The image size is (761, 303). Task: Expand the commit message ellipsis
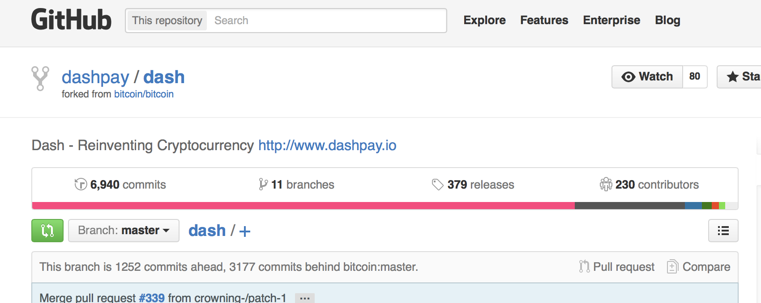pos(305,298)
